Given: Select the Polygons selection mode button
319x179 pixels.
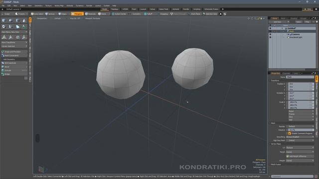Looking at the screenshot, I should pyautogui.click(x=77, y=14).
